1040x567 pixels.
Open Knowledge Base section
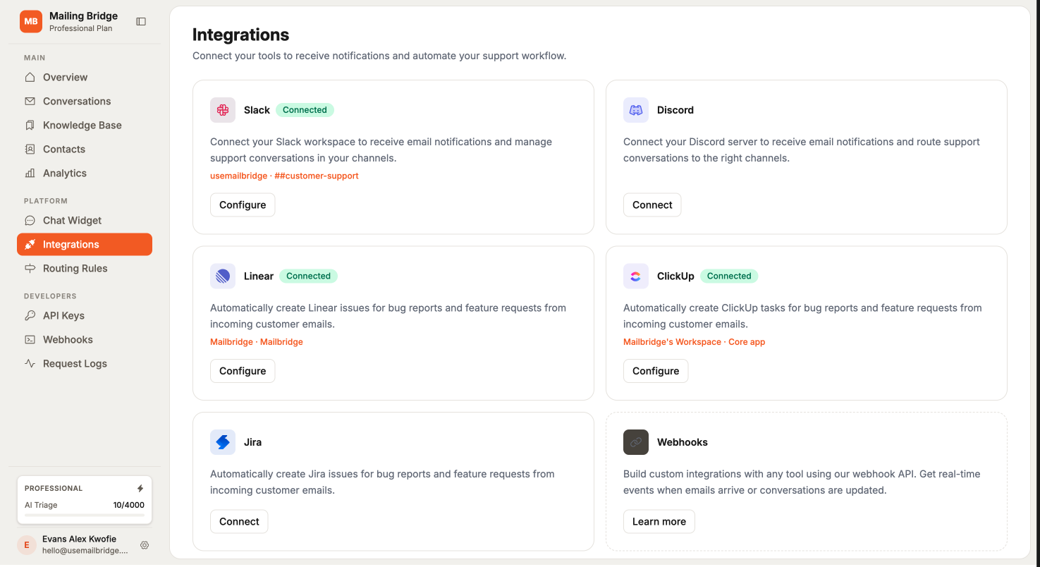85,125
